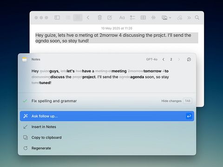223x167 pixels.
Task: Open the GPT-4o model selector
Action: [x=151, y=59]
